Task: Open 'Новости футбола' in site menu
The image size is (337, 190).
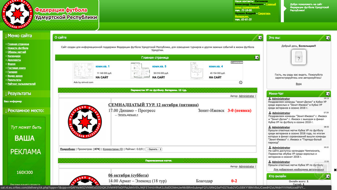Action: tap(18, 48)
